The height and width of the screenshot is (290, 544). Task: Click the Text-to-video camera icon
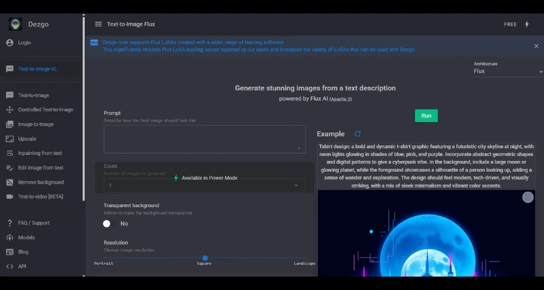click(x=10, y=197)
